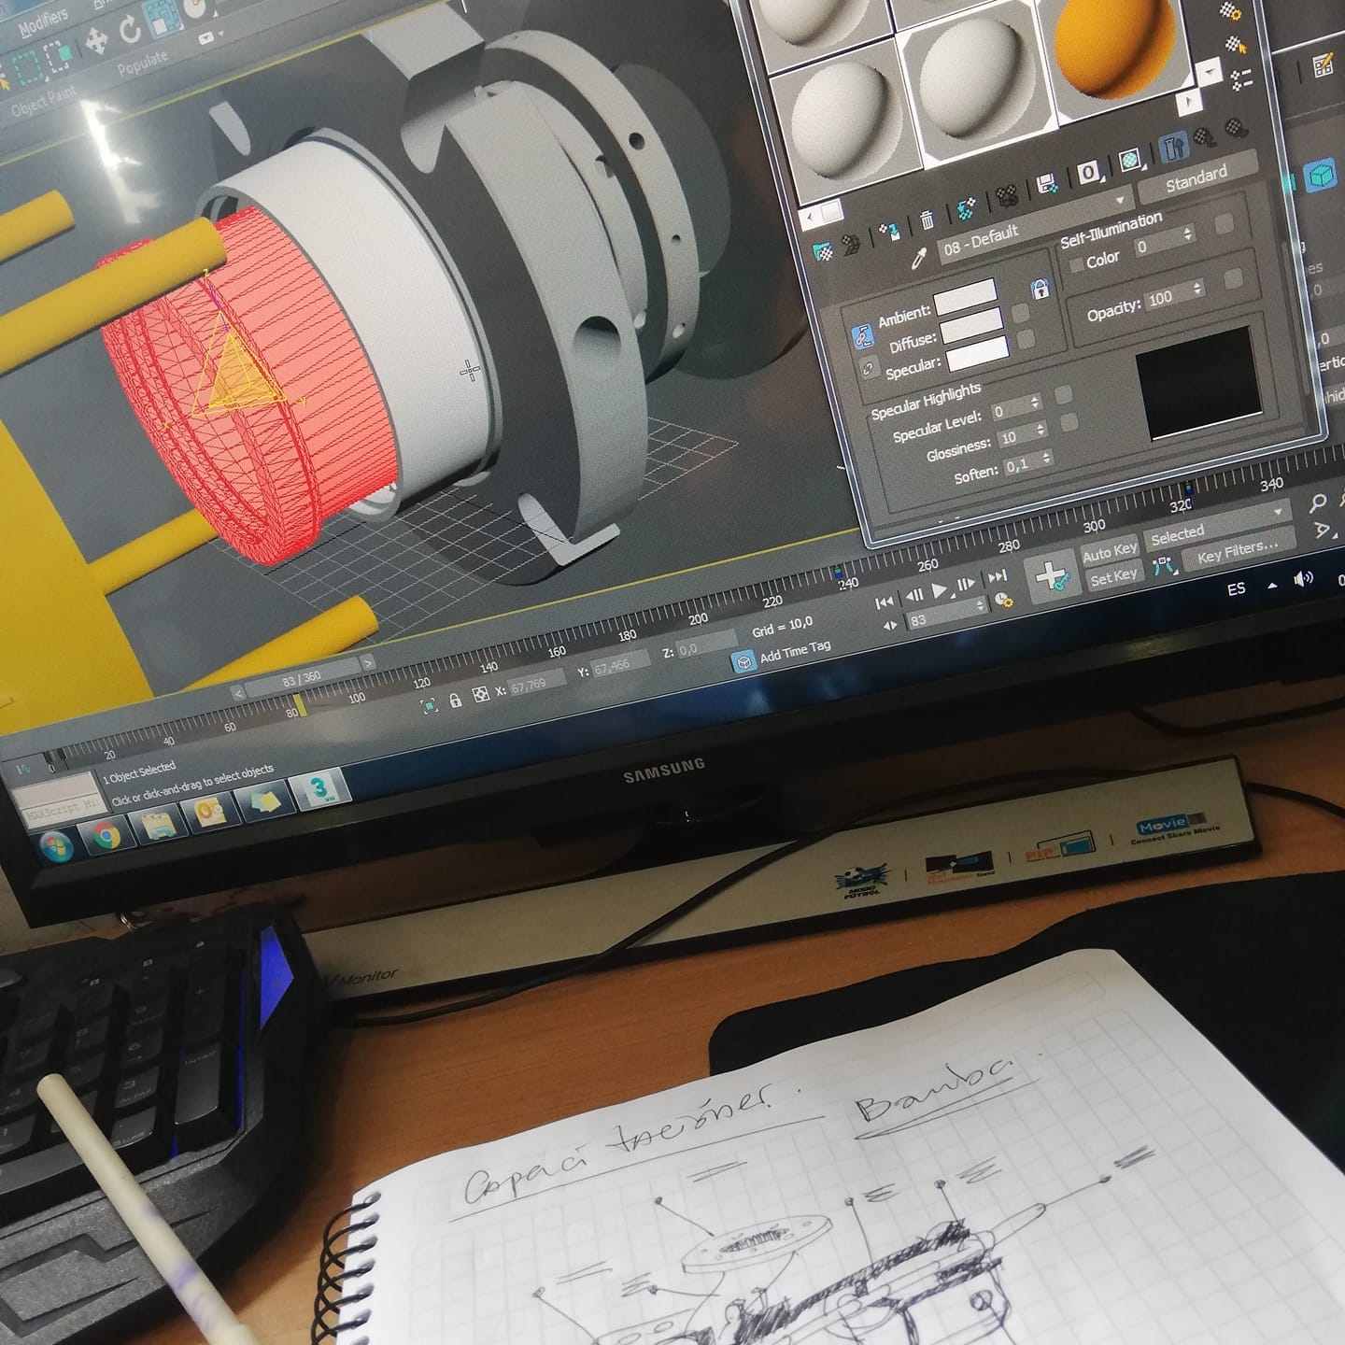Click the trash Reset Map/Mtl icon
Screen dimensions: 1345x1345
point(927,220)
